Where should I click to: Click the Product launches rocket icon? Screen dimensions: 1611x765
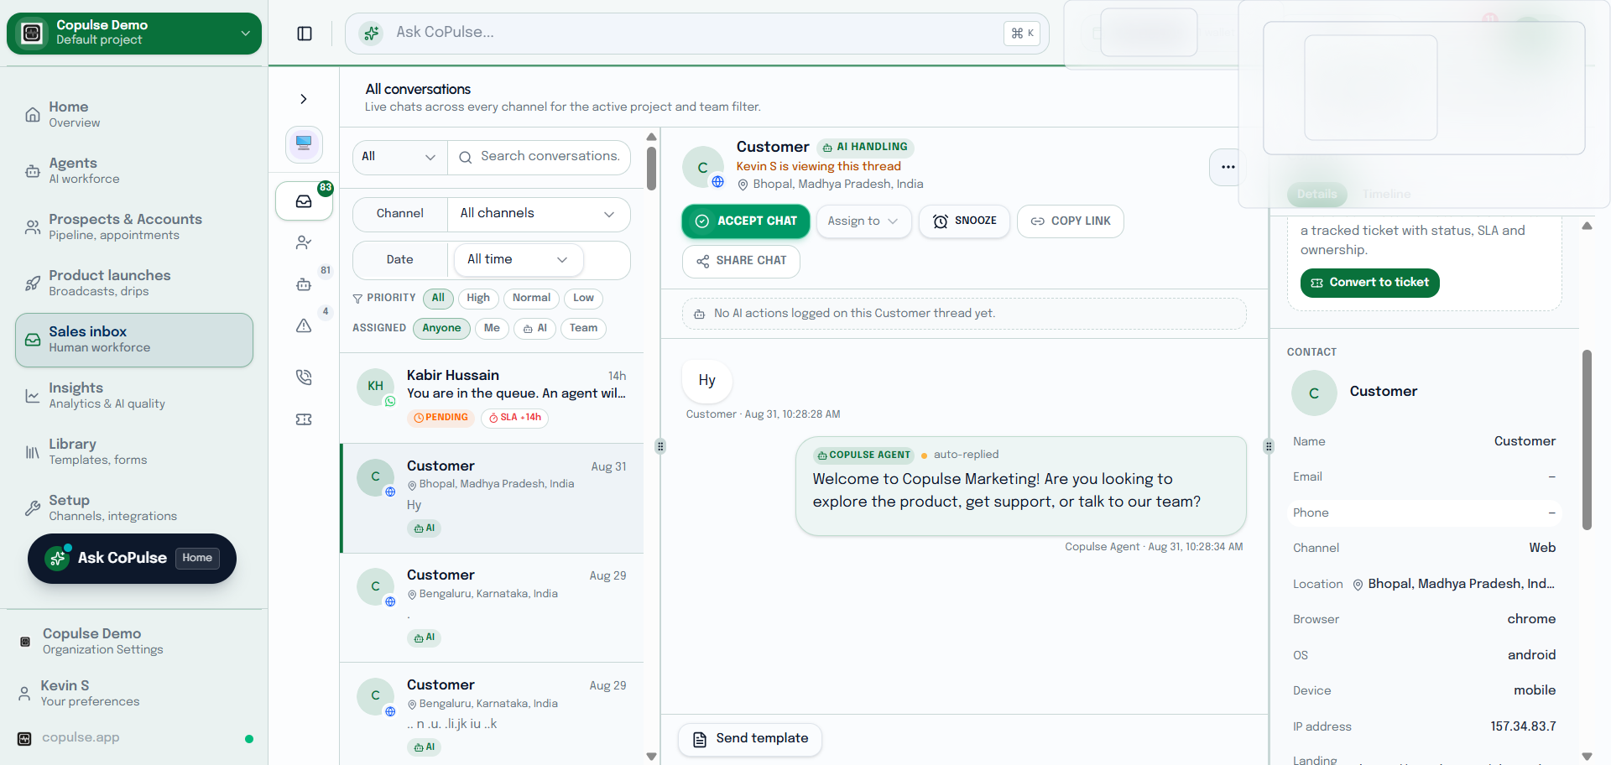(33, 284)
